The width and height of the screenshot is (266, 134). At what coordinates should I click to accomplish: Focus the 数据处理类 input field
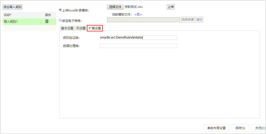pyautogui.click(x=138, y=46)
